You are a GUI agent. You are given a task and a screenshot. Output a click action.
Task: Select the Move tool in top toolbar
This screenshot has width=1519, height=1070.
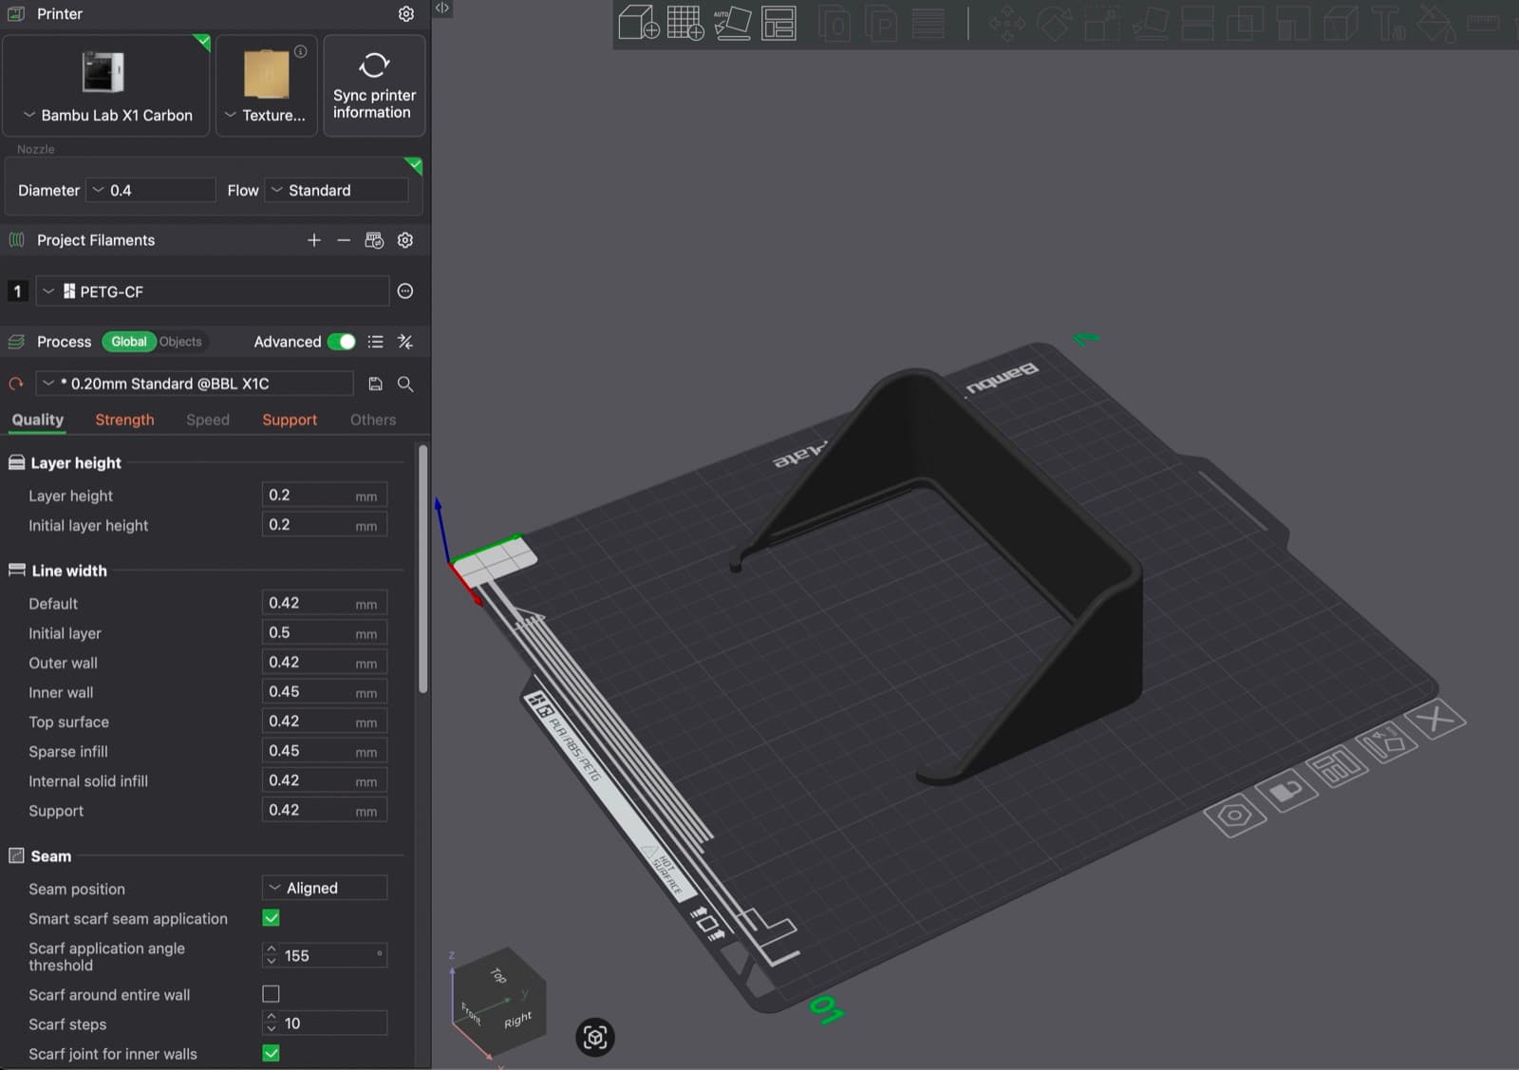click(x=1006, y=25)
